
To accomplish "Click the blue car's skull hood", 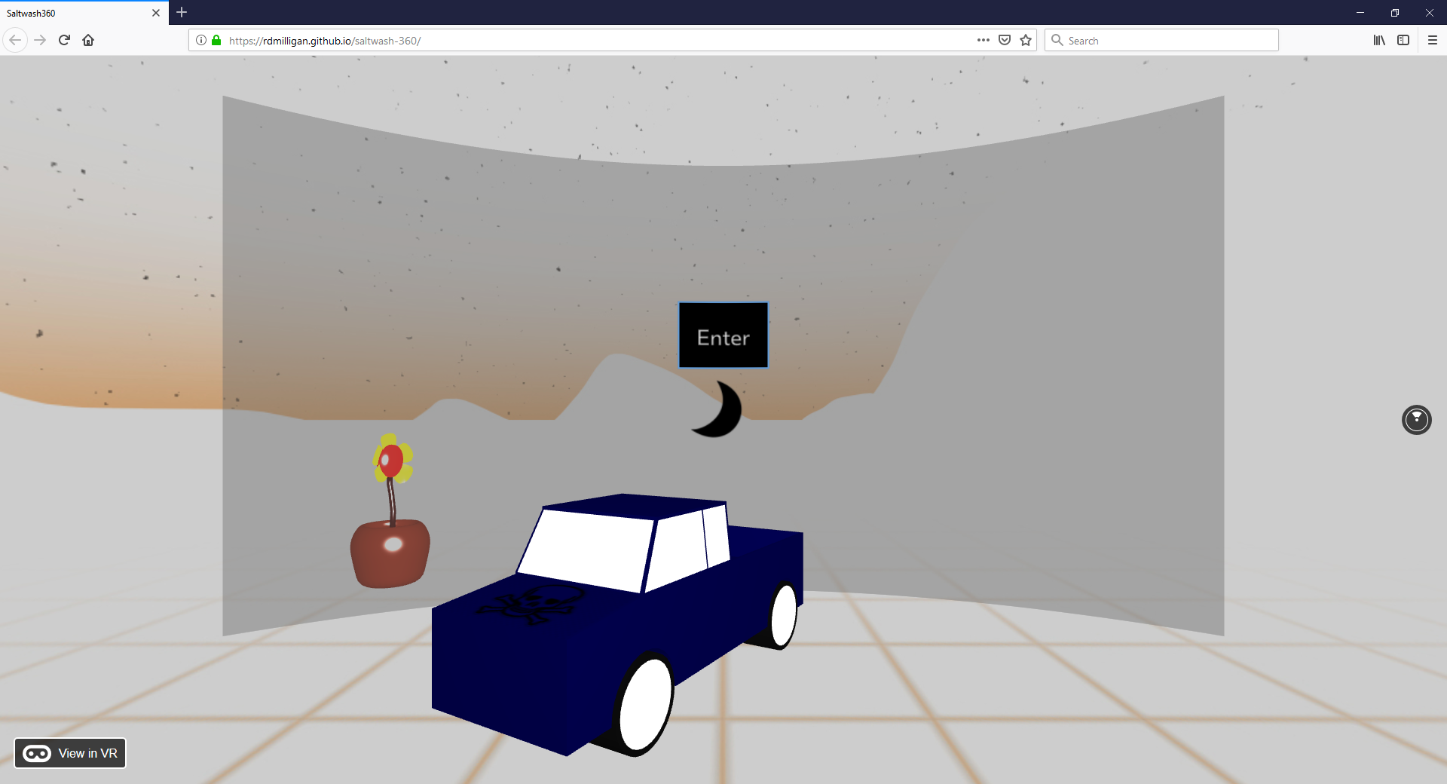I will pyautogui.click(x=531, y=603).
